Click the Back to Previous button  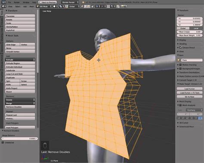[x=47, y=2]
